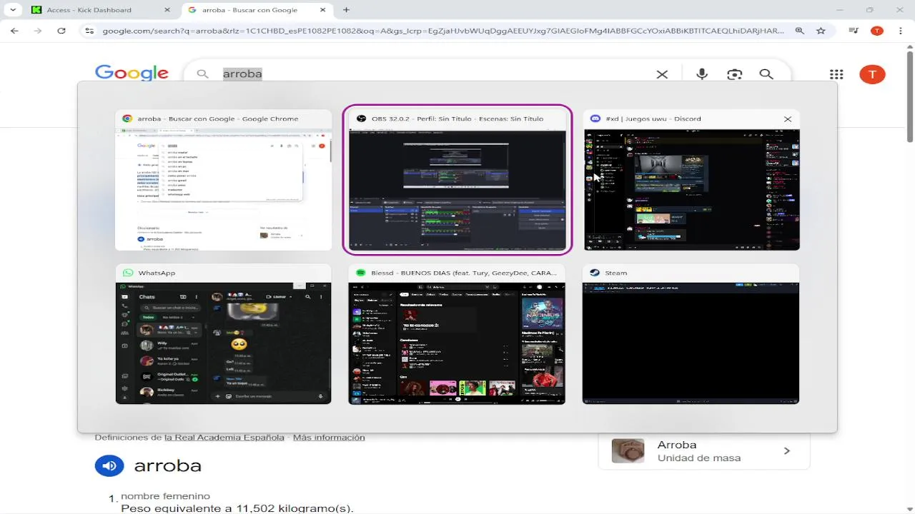
Task: Switch to OBS 32.0.2 window thumbnail
Action: point(457,189)
